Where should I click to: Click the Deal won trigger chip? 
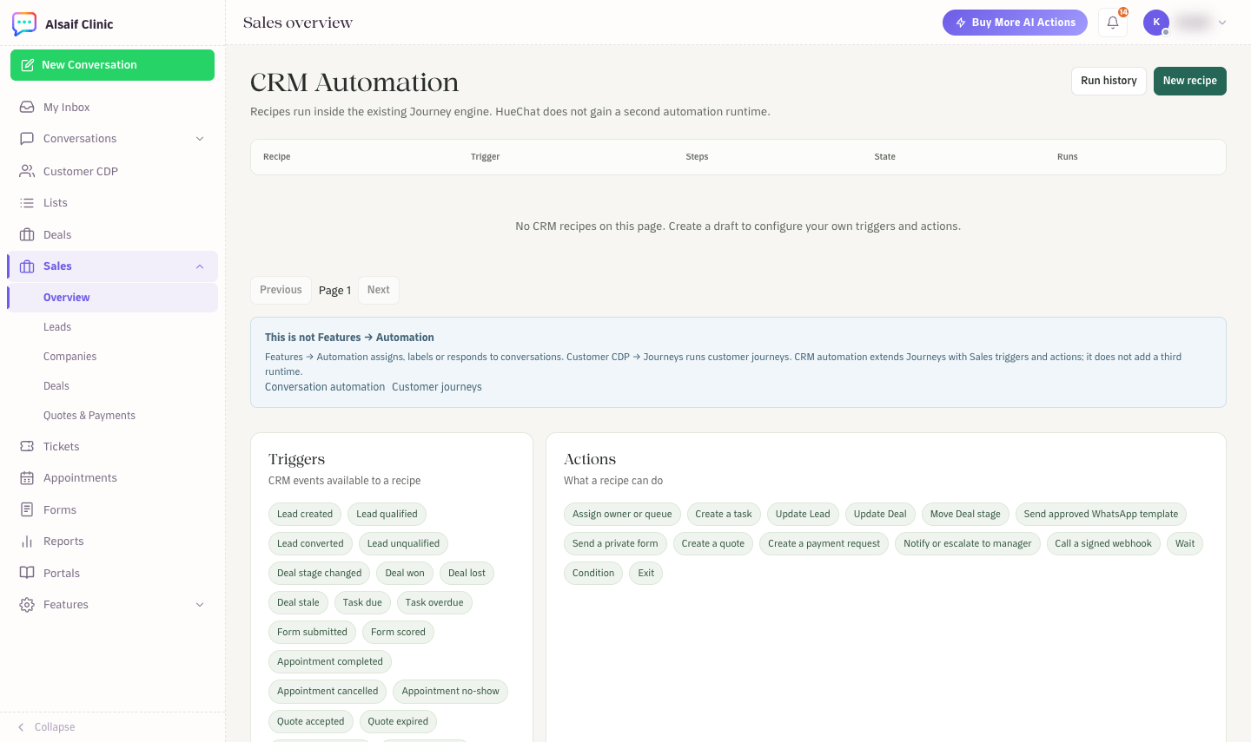click(x=405, y=573)
